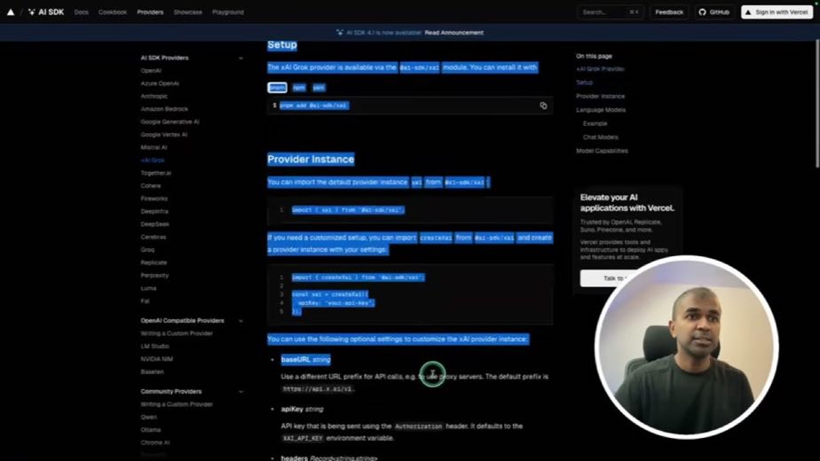Screen dimensions: 820x461
Task: Open Qwen community provider page
Action: (148, 417)
